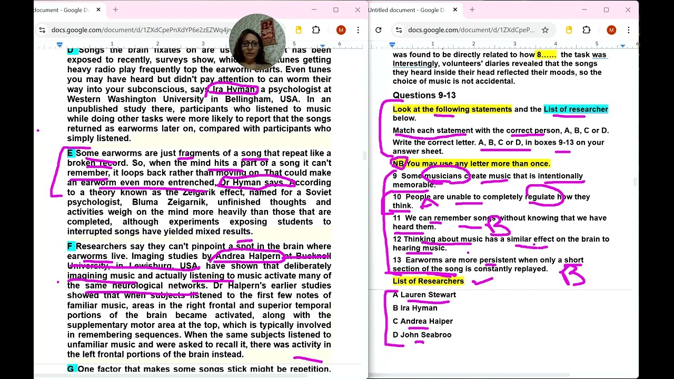
Task: Minimize the left browser window
Action: pyautogui.click(x=314, y=9)
